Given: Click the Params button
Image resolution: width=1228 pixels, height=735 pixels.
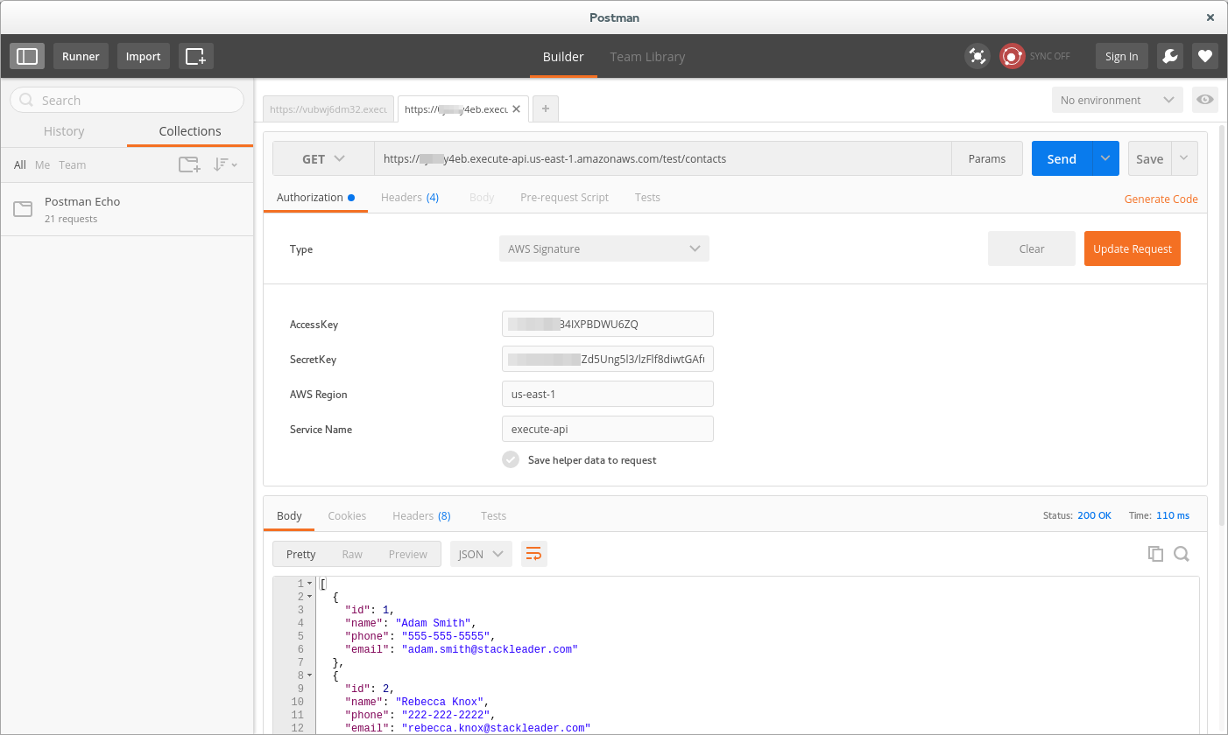Looking at the screenshot, I should tap(987, 158).
